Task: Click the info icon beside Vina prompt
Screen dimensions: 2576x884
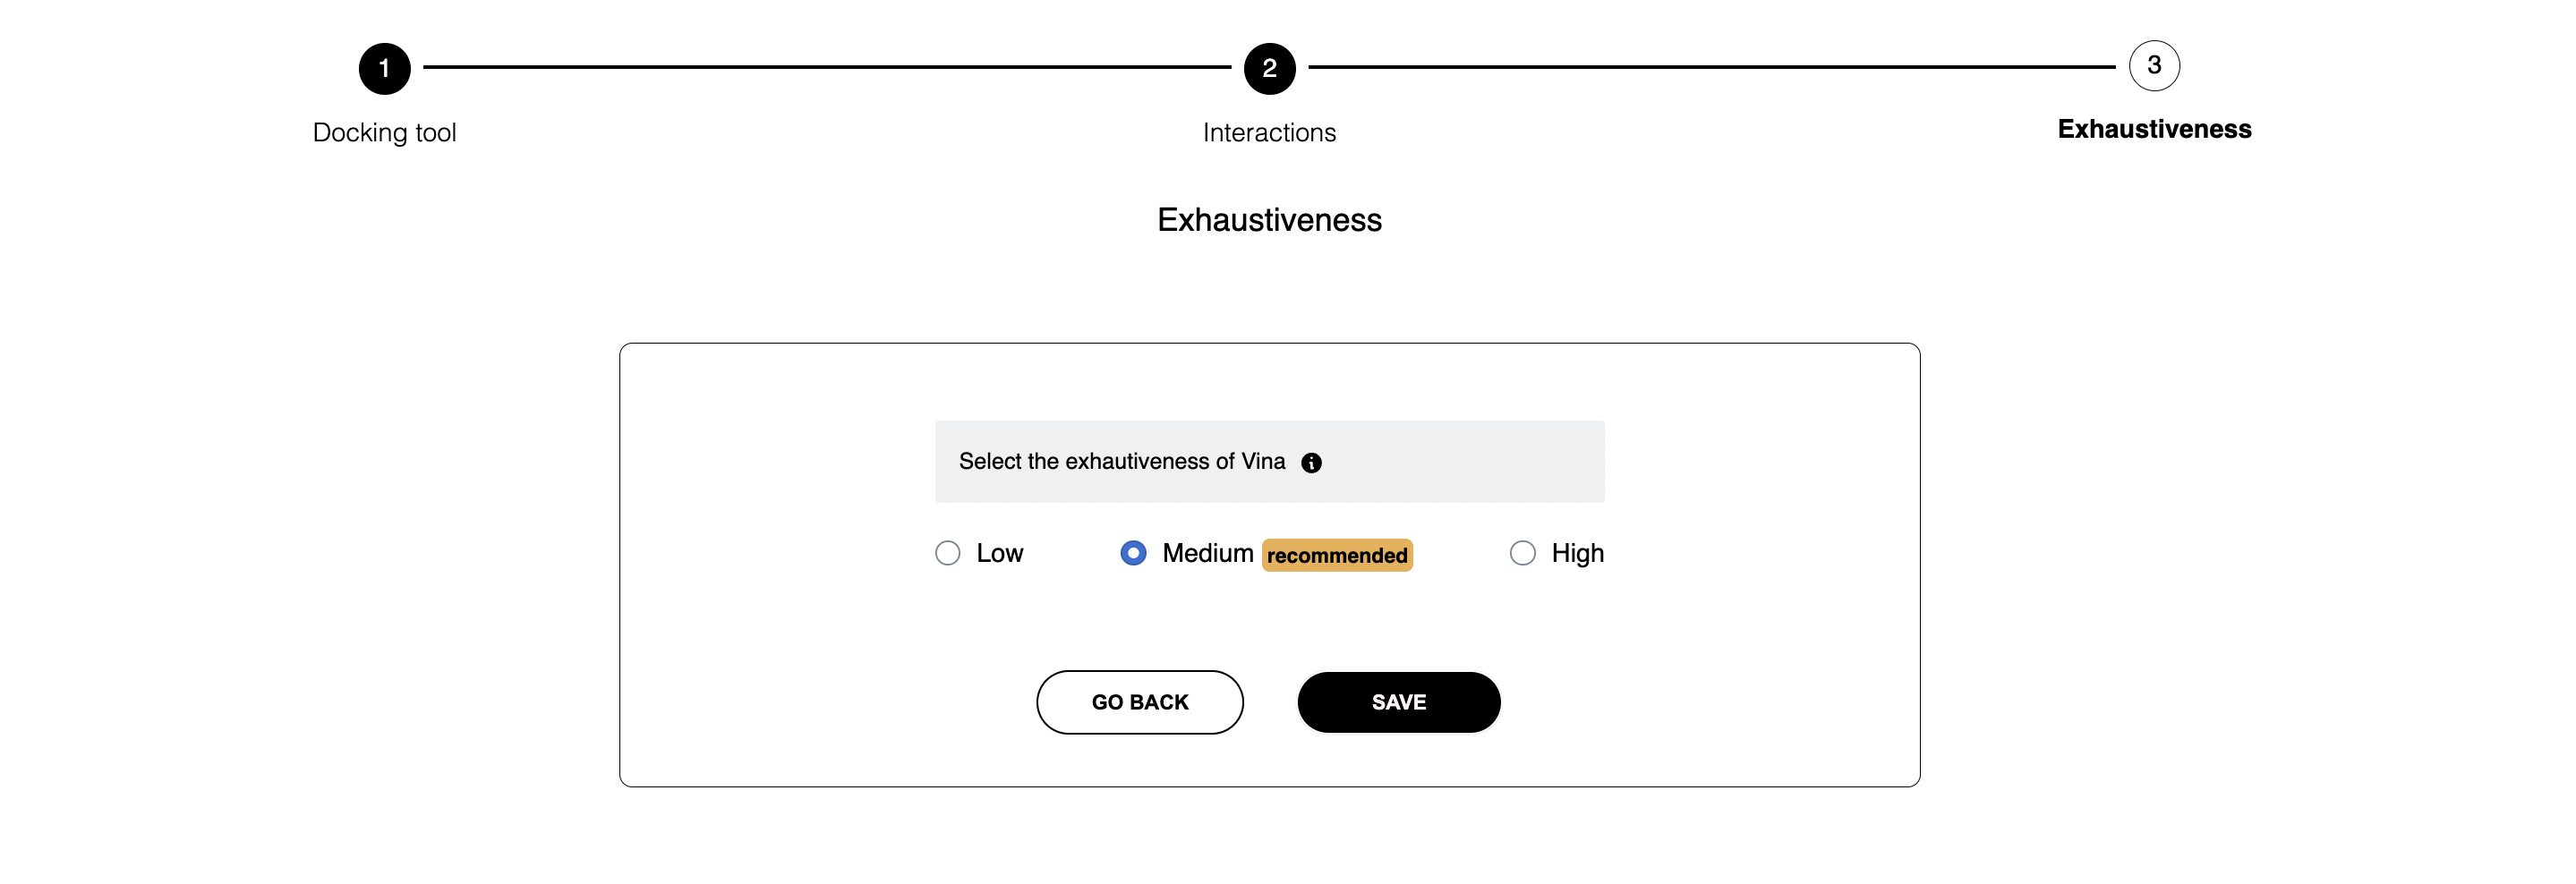Action: (1311, 463)
